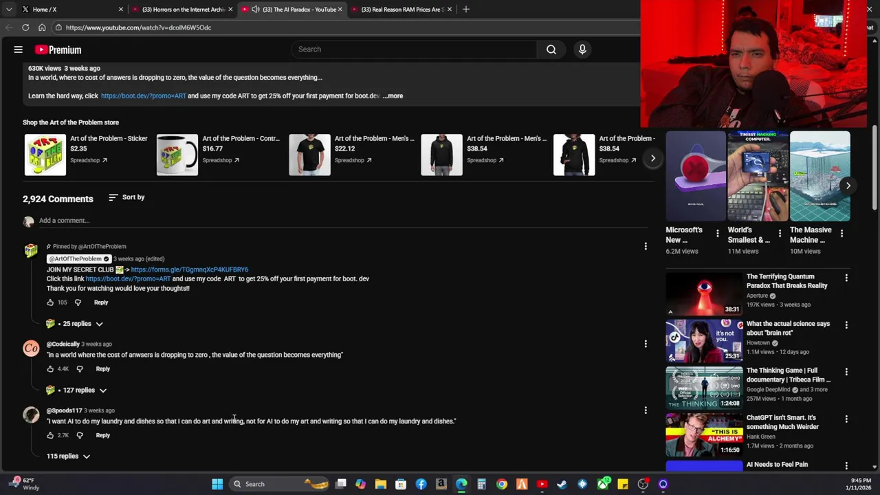Dislike the @Codeically comment

80,369
